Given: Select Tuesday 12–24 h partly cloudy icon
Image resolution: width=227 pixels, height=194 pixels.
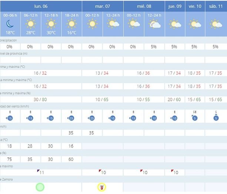Looking at the screenshot, I should click(113, 24).
